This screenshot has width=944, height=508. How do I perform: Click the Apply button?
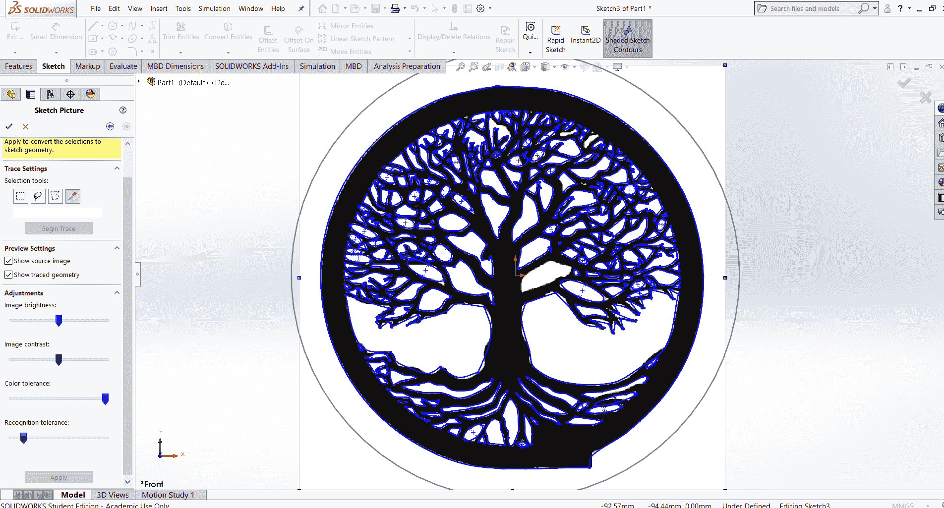click(x=59, y=477)
